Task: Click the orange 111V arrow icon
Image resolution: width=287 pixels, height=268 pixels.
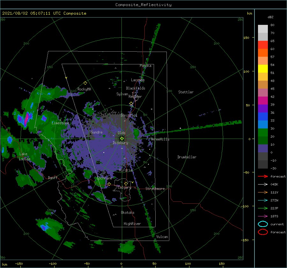Action: pyautogui.click(x=263, y=192)
